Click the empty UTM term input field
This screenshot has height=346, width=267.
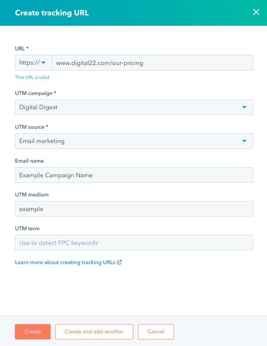tap(133, 243)
